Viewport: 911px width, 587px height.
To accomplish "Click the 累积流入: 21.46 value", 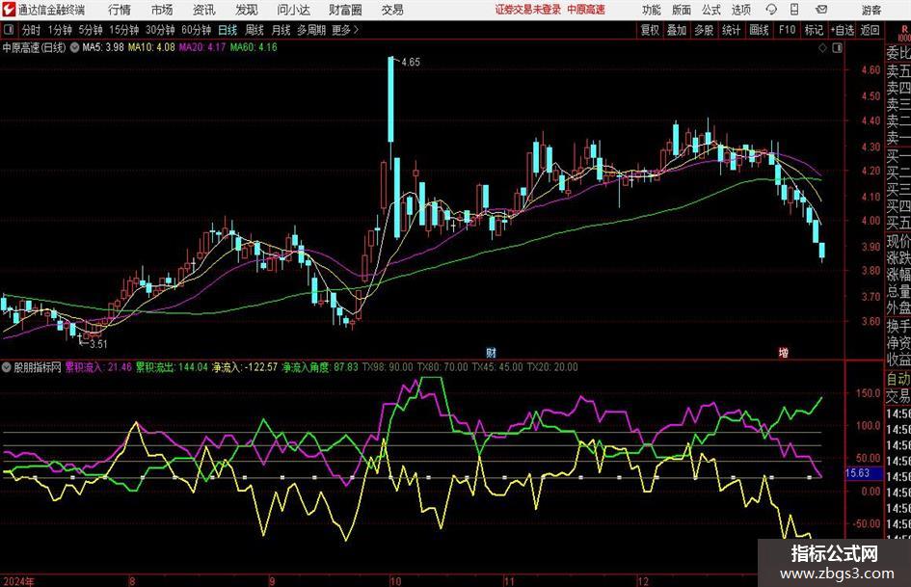I will point(98,367).
